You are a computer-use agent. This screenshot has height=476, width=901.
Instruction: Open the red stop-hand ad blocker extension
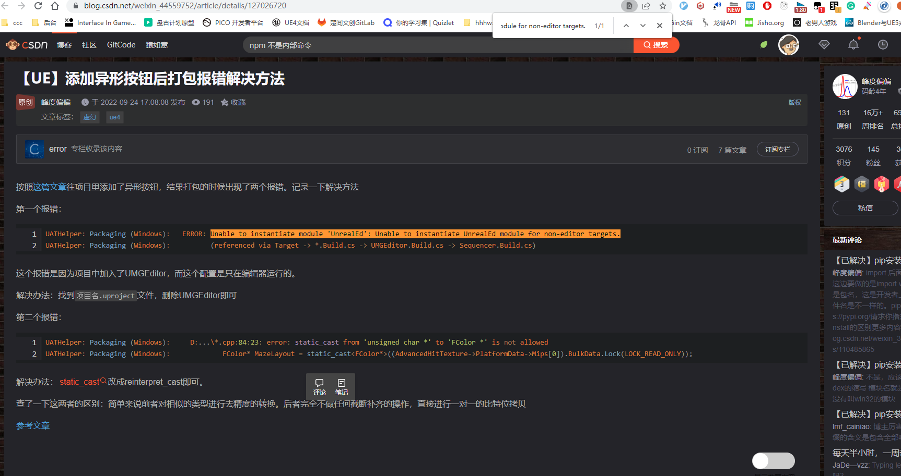tap(767, 6)
